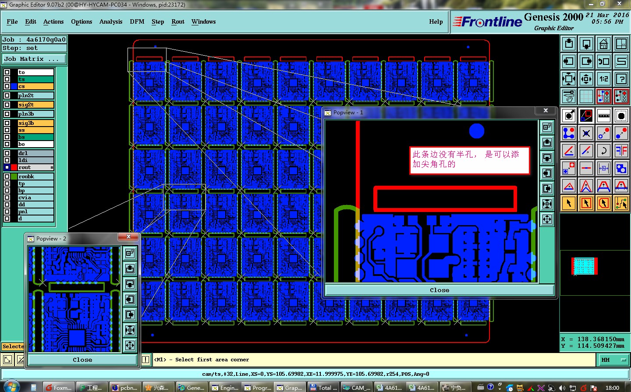Click the exclamation mark message icon
Image resolution: width=631 pixels, height=392 pixels.
145,360
